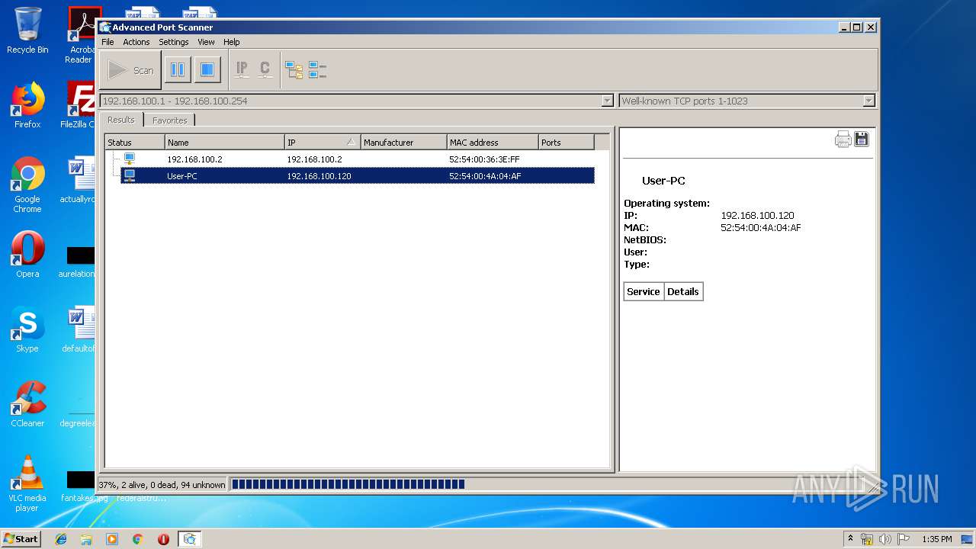Sort by the Status column header
This screenshot has height=549, width=976.
135,142
